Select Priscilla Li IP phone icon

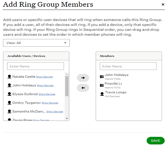pos(102,85)
